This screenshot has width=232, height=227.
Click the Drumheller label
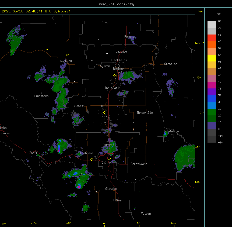point(172,131)
